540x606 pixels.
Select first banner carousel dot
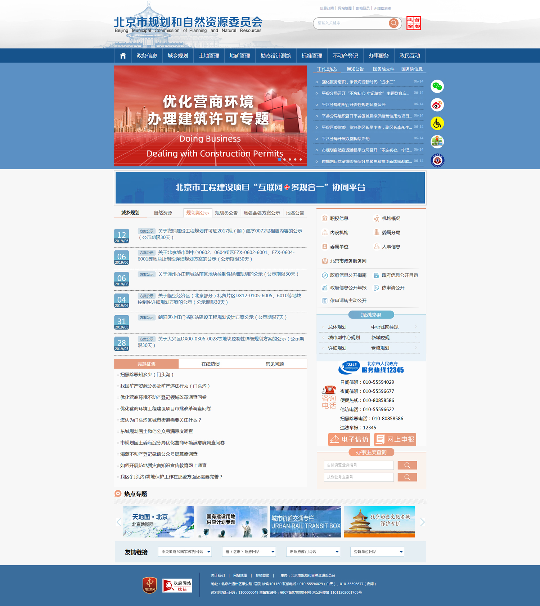click(279, 159)
